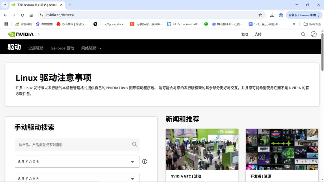Reload the NVIDIA drivers page
Viewport: 324px width, 182px height.
[x=22, y=15]
